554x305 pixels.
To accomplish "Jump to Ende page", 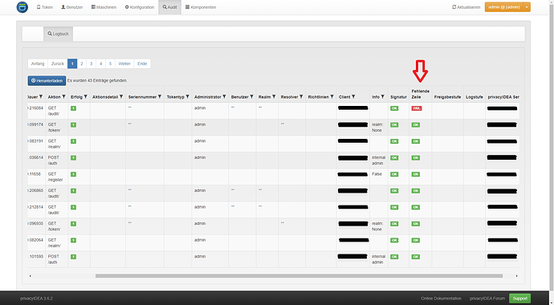I will click(x=142, y=64).
